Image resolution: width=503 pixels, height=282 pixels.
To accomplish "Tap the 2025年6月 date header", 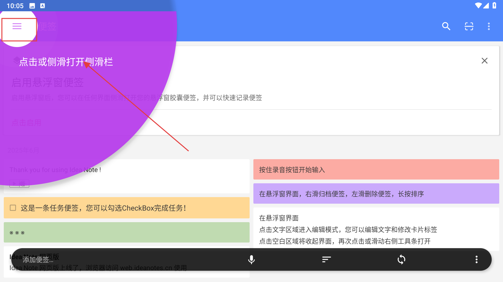I will click(x=23, y=150).
